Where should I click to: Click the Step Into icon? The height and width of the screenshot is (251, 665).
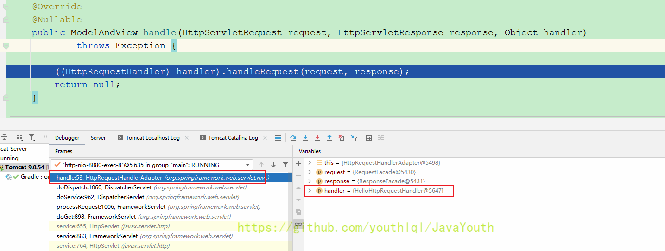[x=305, y=138]
